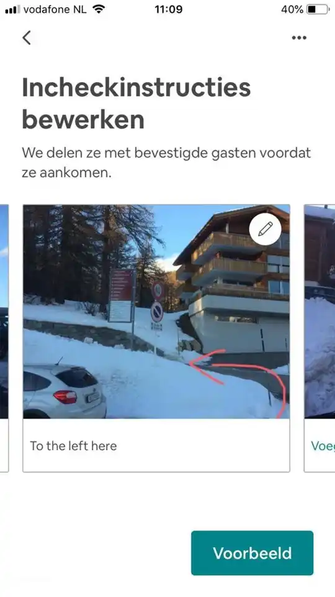This screenshot has height=597, width=335.
Task: Tap the Wi-Fi icon in status bar
Action: pos(99,9)
